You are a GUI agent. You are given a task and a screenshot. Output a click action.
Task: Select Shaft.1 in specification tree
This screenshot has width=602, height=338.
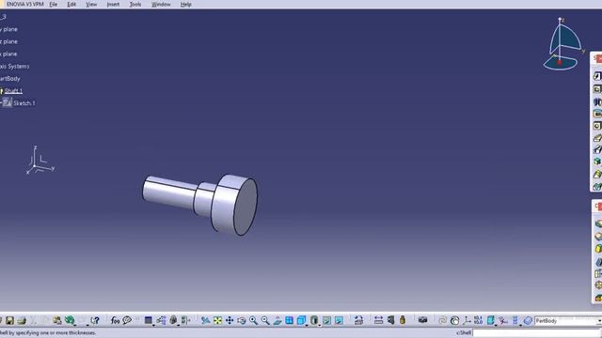(13, 91)
